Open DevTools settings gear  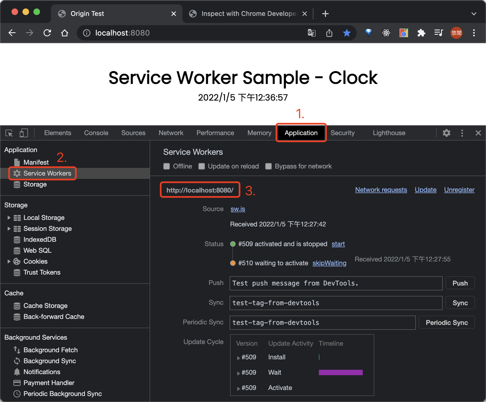pos(446,133)
